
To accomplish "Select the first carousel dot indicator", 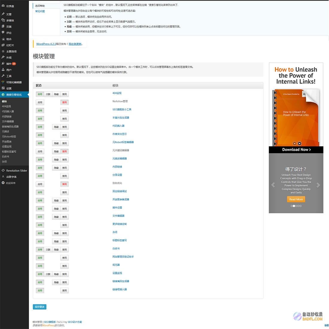I will click(291, 206).
